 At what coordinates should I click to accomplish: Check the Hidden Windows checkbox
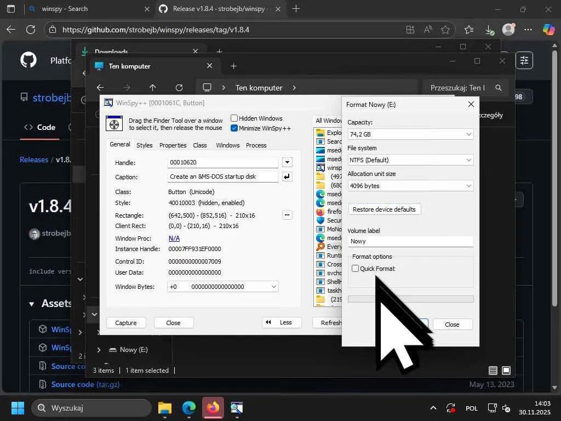tap(234, 118)
